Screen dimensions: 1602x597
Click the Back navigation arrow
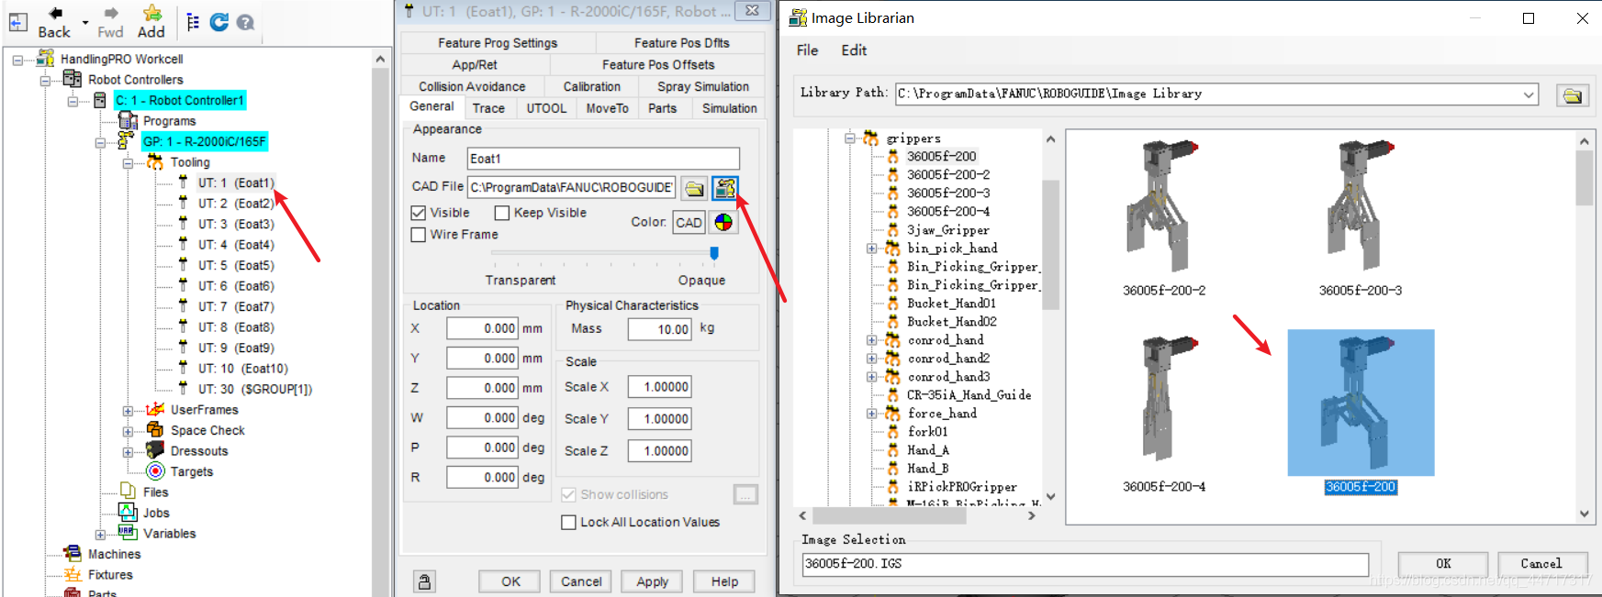pos(55,14)
